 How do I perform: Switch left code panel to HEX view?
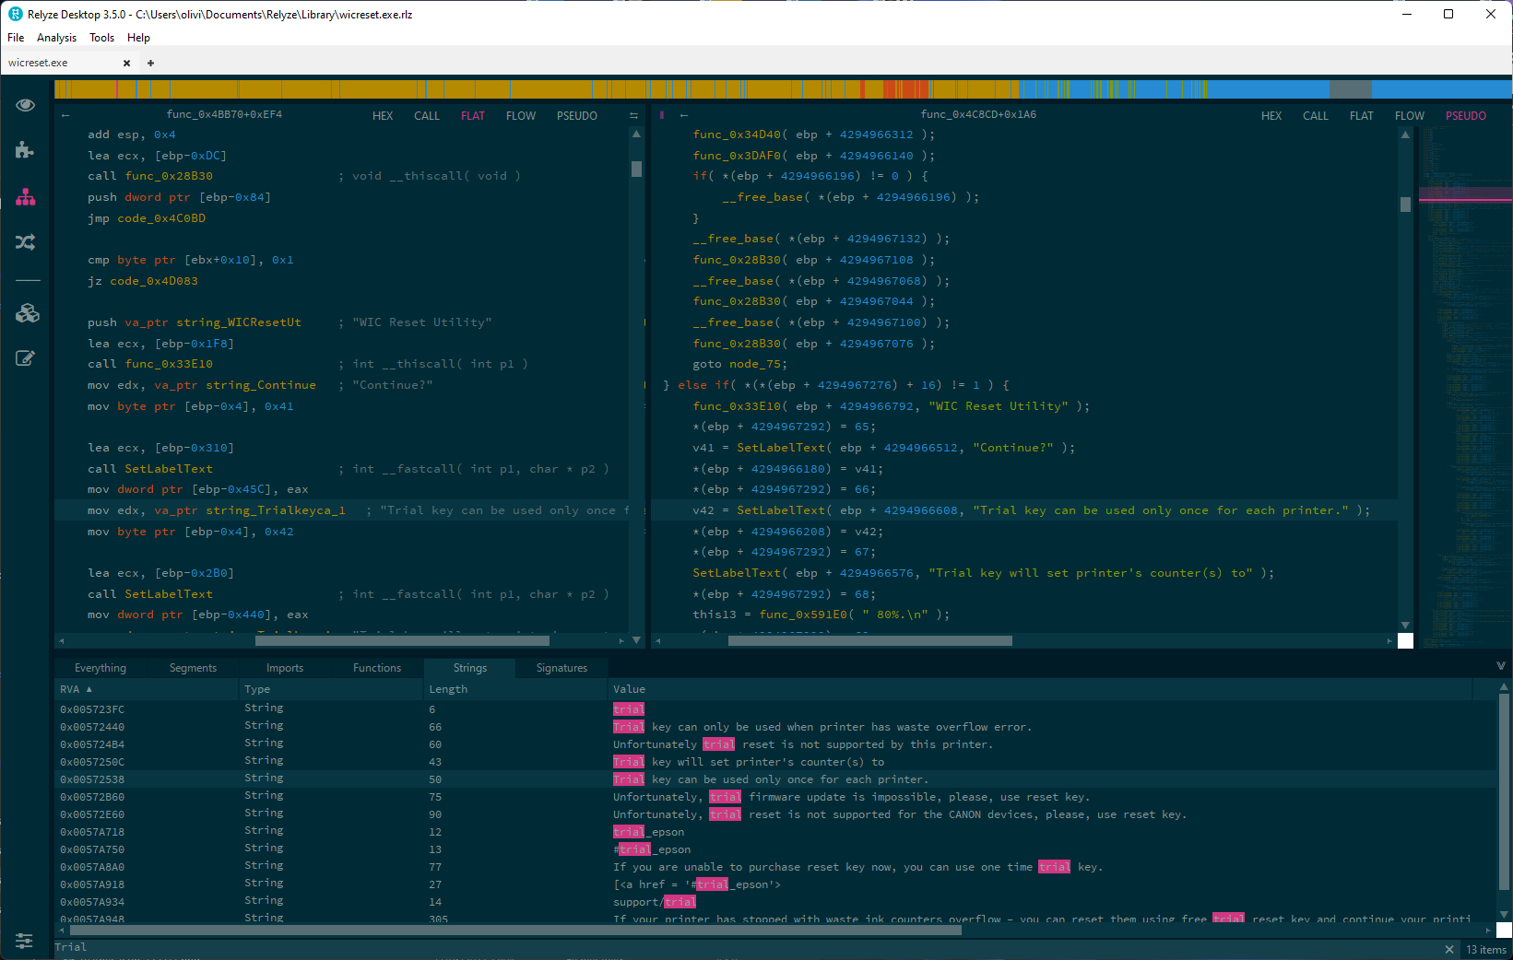tap(383, 116)
